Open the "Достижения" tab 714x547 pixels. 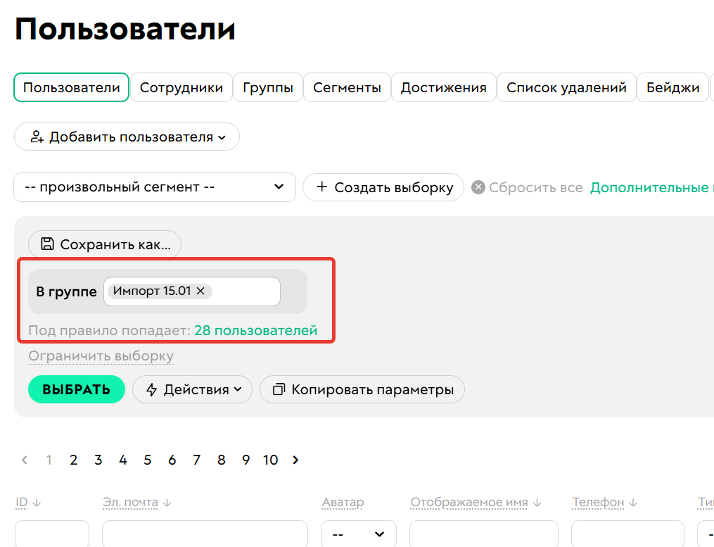443,87
